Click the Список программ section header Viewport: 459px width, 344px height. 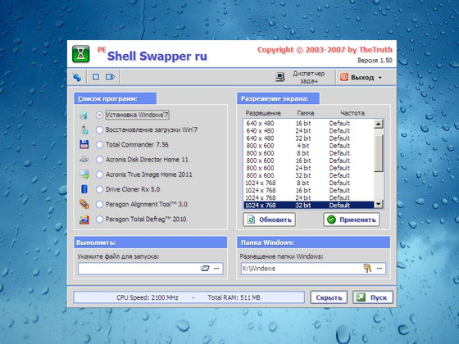tap(115, 98)
